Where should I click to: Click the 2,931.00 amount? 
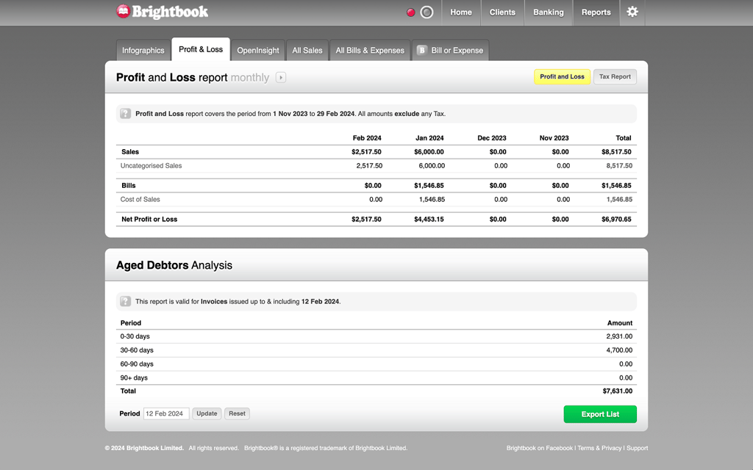(619, 336)
